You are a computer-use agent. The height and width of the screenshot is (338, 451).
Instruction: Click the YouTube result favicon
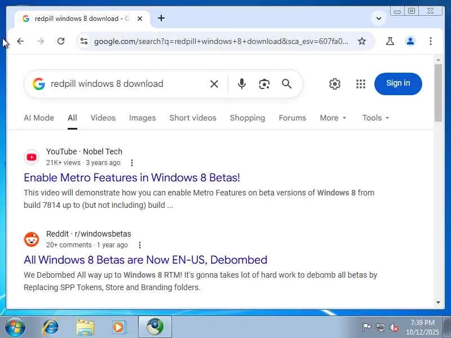pos(32,157)
